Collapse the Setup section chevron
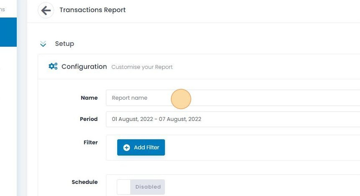The height and width of the screenshot is (196, 360). (43, 44)
